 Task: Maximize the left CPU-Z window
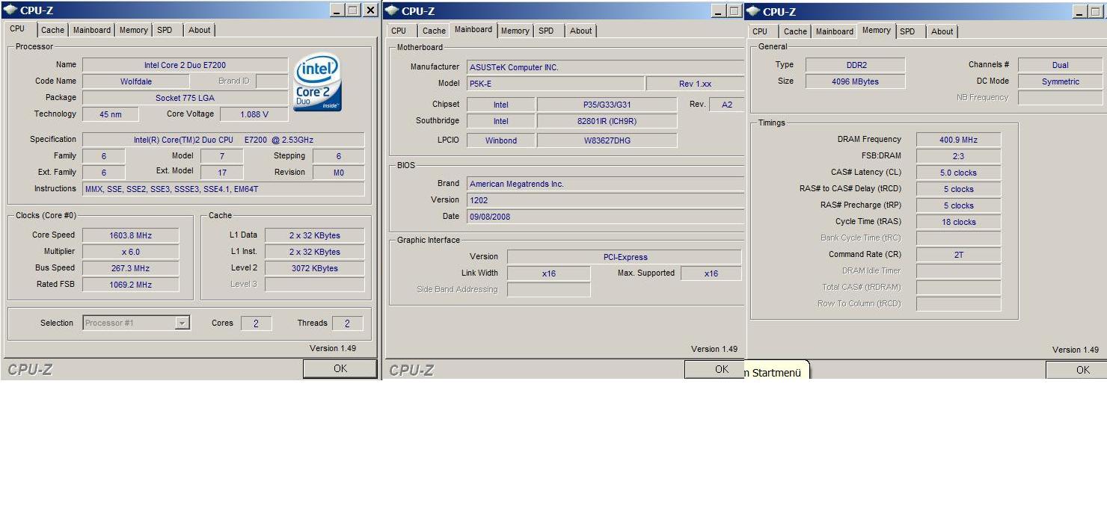click(353, 10)
